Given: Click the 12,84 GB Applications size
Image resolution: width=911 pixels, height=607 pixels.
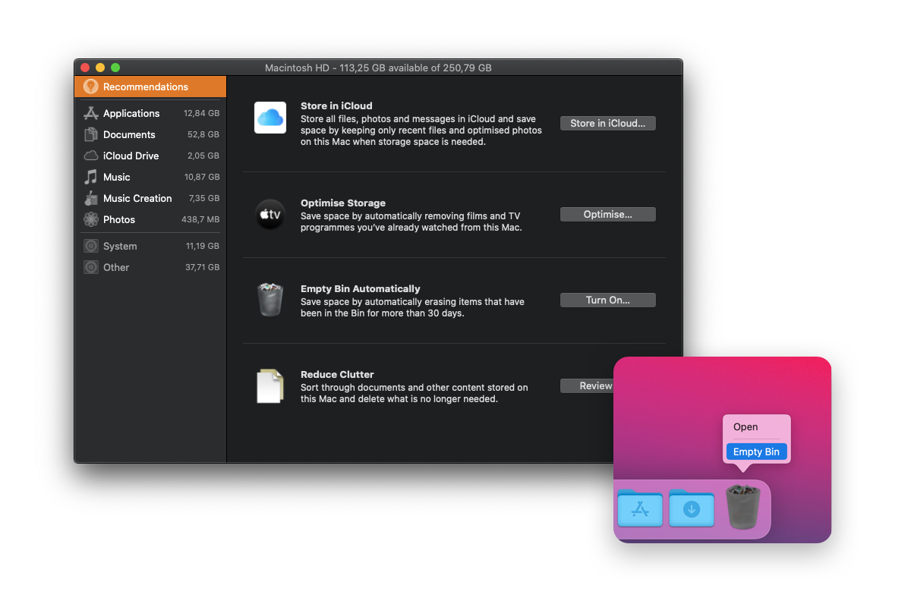Looking at the screenshot, I should tap(201, 113).
